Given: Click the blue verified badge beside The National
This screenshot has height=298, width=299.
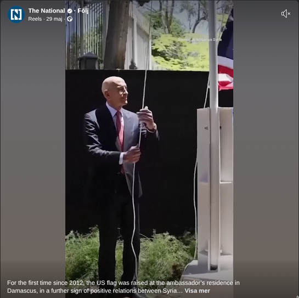Looking at the screenshot, I should point(70,11).
